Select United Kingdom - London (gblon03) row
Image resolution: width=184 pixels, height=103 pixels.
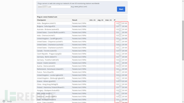(x=82, y=75)
